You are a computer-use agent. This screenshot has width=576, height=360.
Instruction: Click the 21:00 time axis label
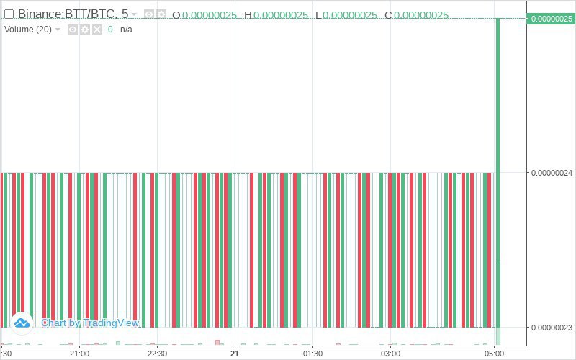point(80,354)
